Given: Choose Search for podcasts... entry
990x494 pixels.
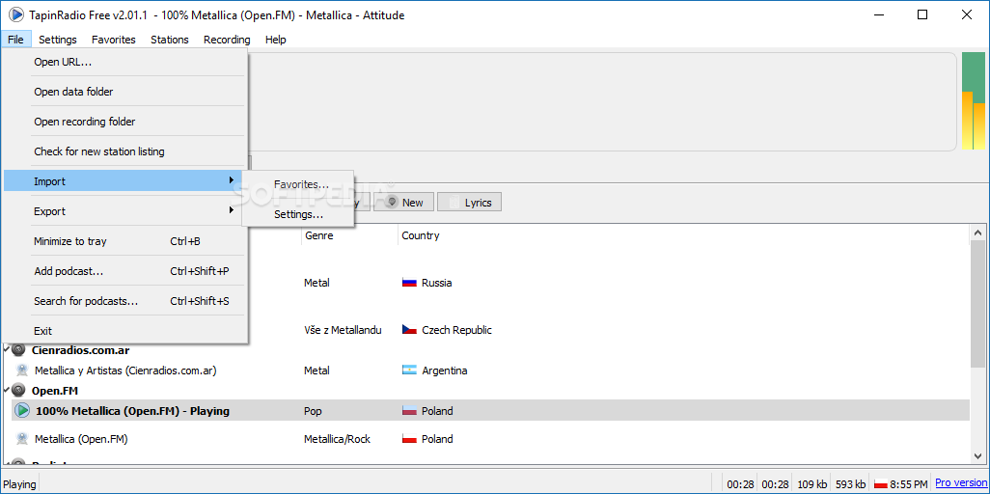Looking at the screenshot, I should pyautogui.click(x=124, y=301).
